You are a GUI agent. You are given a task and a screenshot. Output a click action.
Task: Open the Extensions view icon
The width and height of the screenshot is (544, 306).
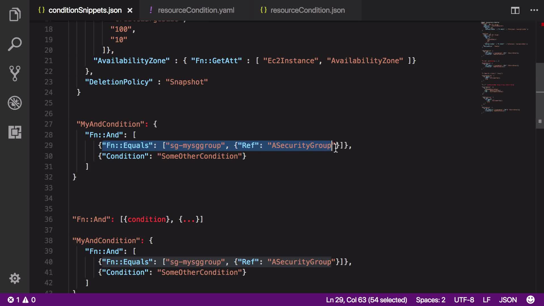click(15, 132)
